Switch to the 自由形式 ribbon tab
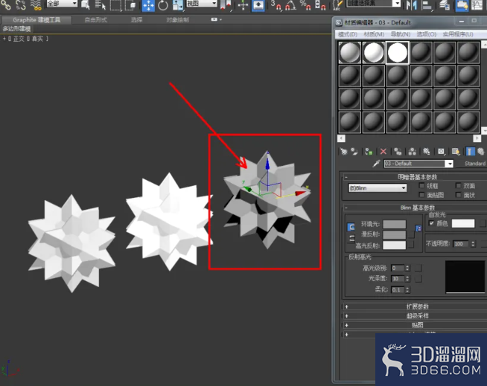This screenshot has width=487, height=386. pos(95,20)
